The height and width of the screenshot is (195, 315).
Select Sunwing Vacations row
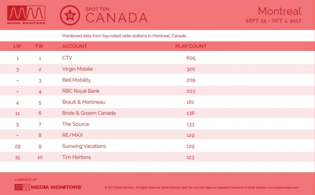[158, 146]
